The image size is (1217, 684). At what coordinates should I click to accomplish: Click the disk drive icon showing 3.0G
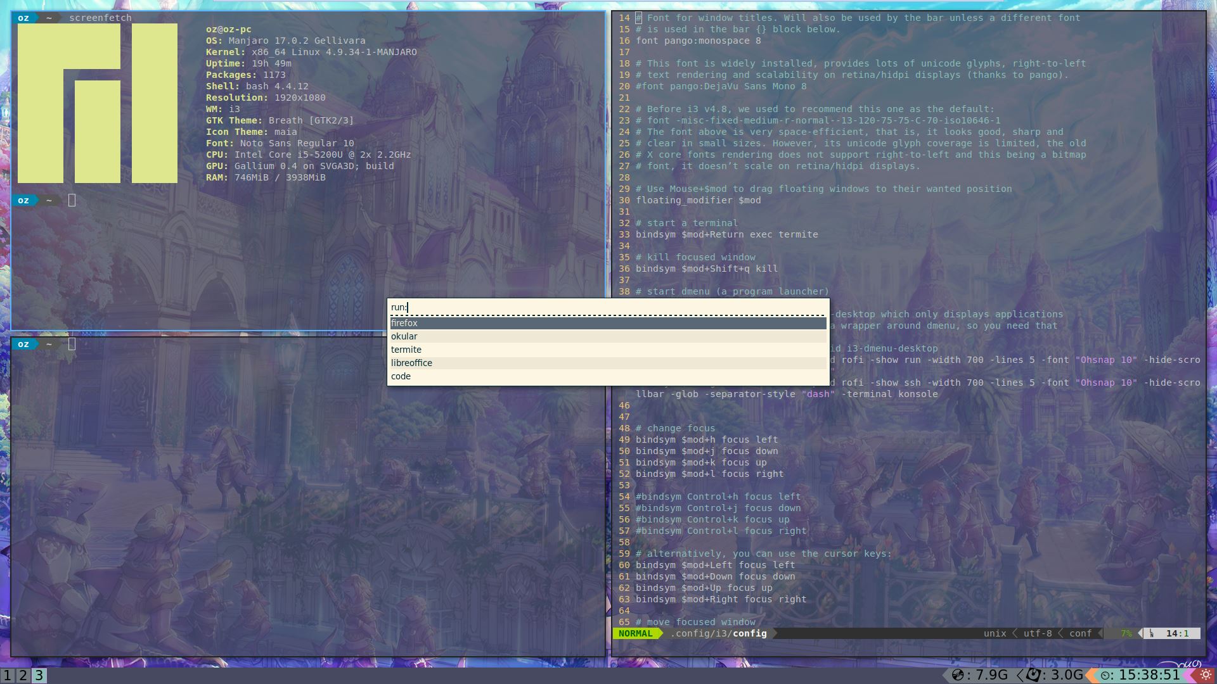coord(1033,675)
